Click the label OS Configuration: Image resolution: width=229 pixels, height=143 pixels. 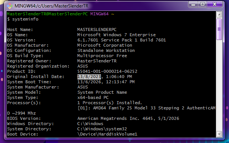[29, 50]
